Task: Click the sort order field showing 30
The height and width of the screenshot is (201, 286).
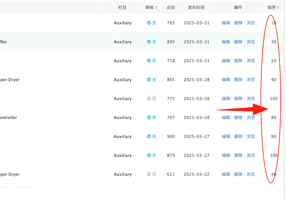Action: tap(274, 42)
